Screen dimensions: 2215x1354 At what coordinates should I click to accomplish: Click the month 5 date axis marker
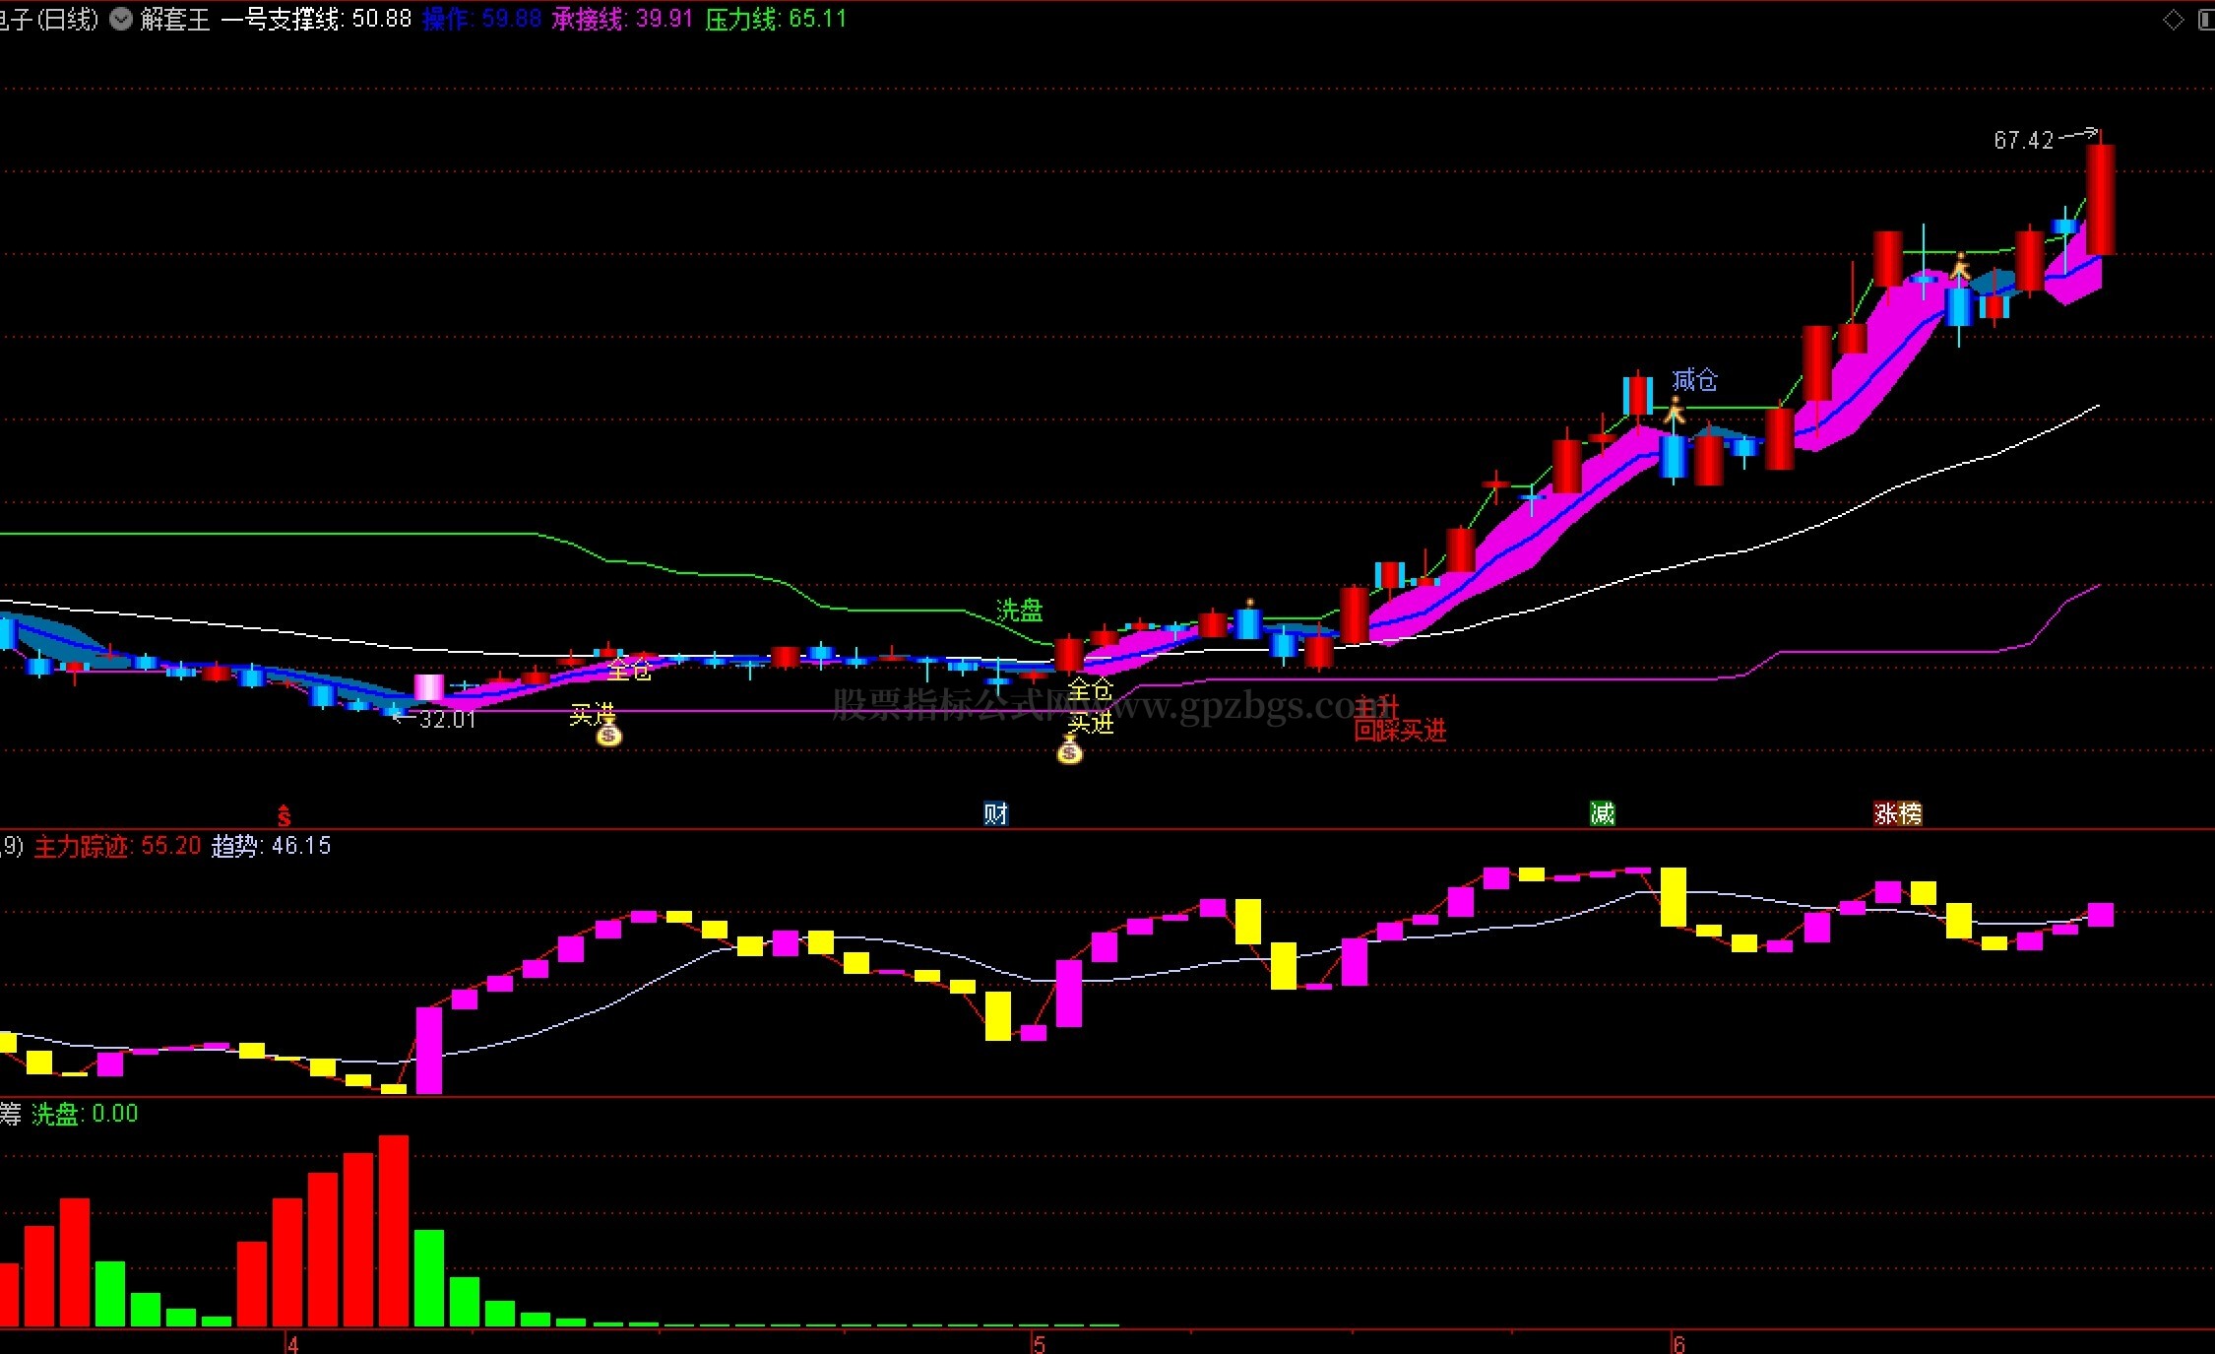click(x=1039, y=1344)
